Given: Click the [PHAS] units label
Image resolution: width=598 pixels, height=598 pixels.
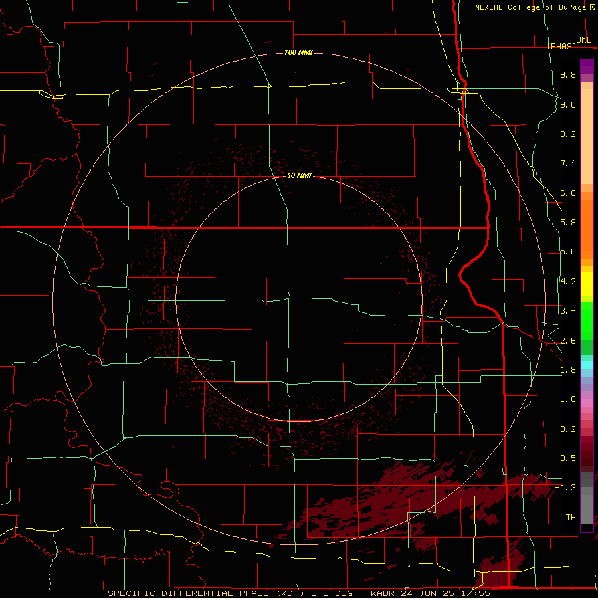Looking at the screenshot, I should click(x=561, y=46).
